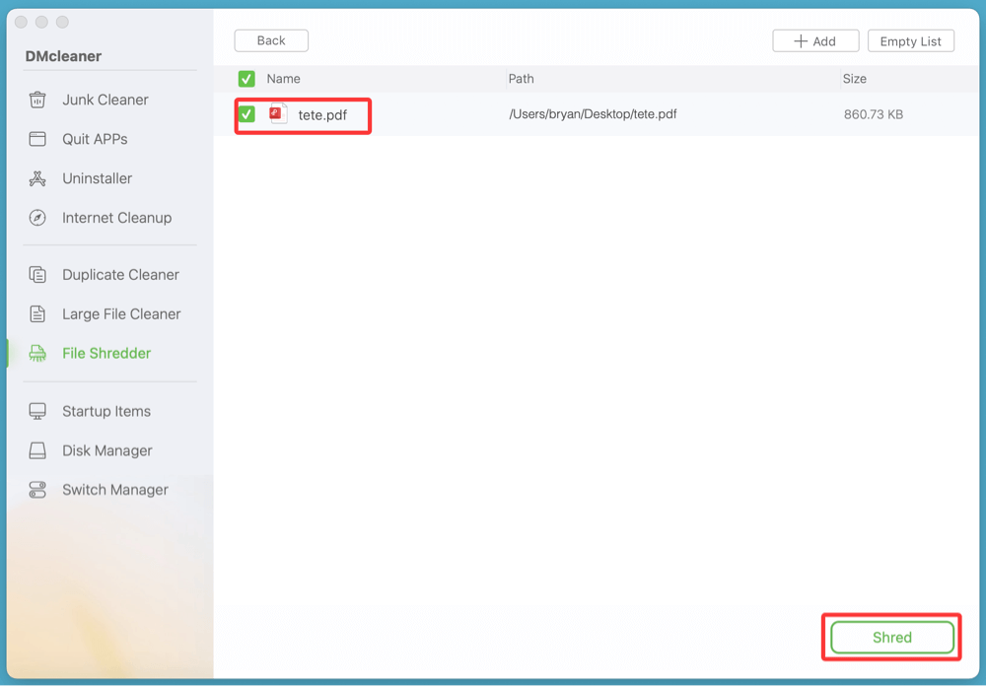Click the Disk Manager drive icon
986x686 pixels.
click(37, 450)
